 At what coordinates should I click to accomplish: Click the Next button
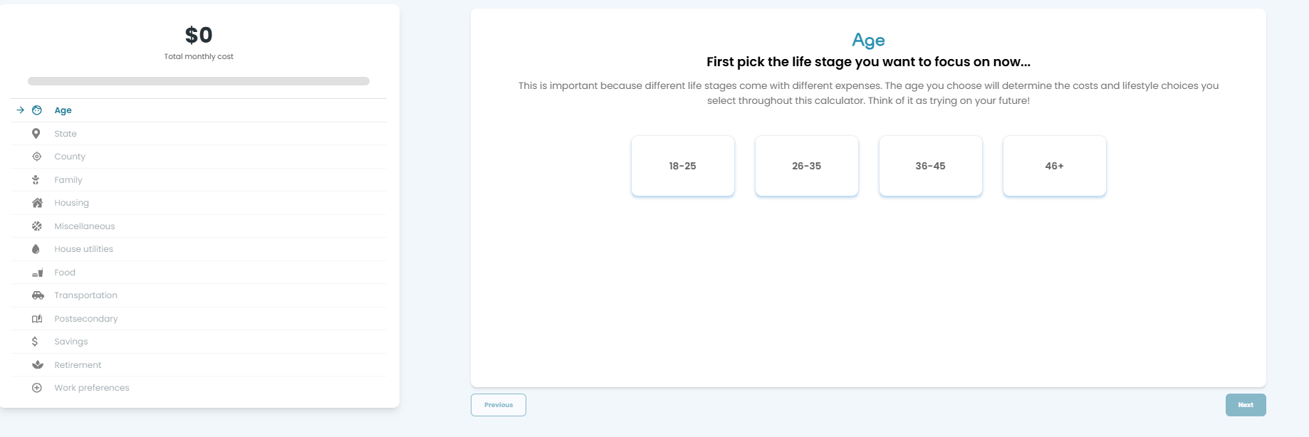(1245, 405)
